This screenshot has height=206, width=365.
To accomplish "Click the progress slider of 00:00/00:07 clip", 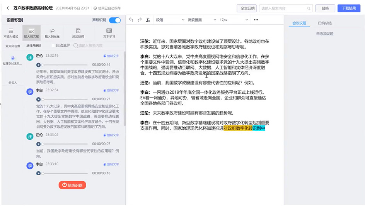I will coord(65,144).
